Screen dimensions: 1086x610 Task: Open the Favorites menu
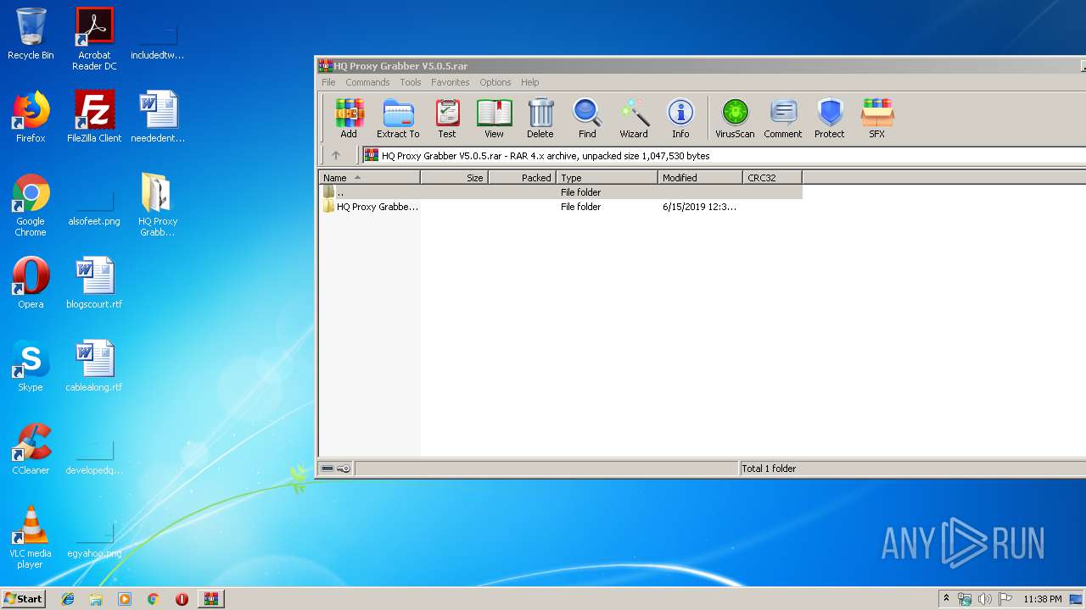450,82
